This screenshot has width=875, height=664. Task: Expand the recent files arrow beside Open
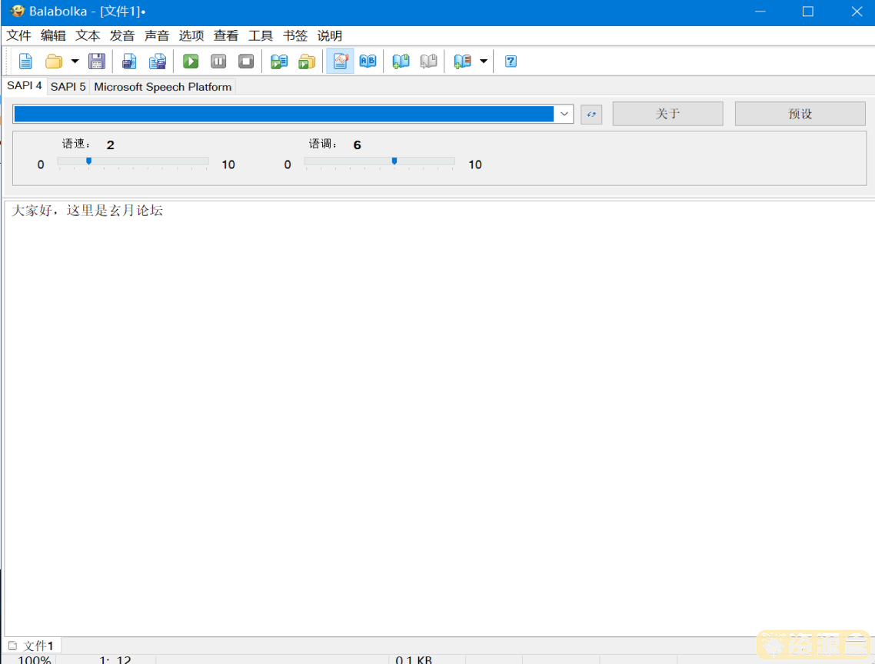pos(75,61)
